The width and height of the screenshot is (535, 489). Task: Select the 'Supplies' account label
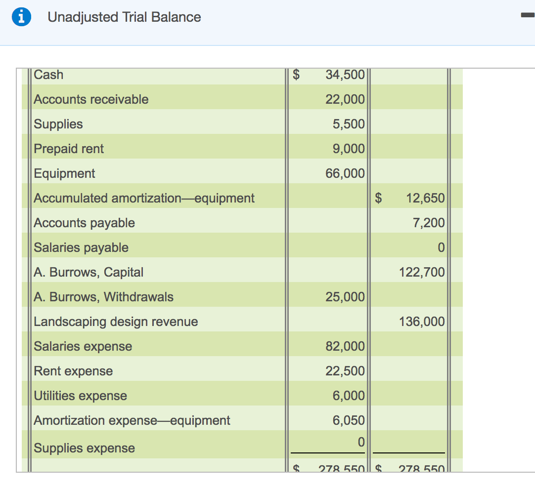pos(58,124)
